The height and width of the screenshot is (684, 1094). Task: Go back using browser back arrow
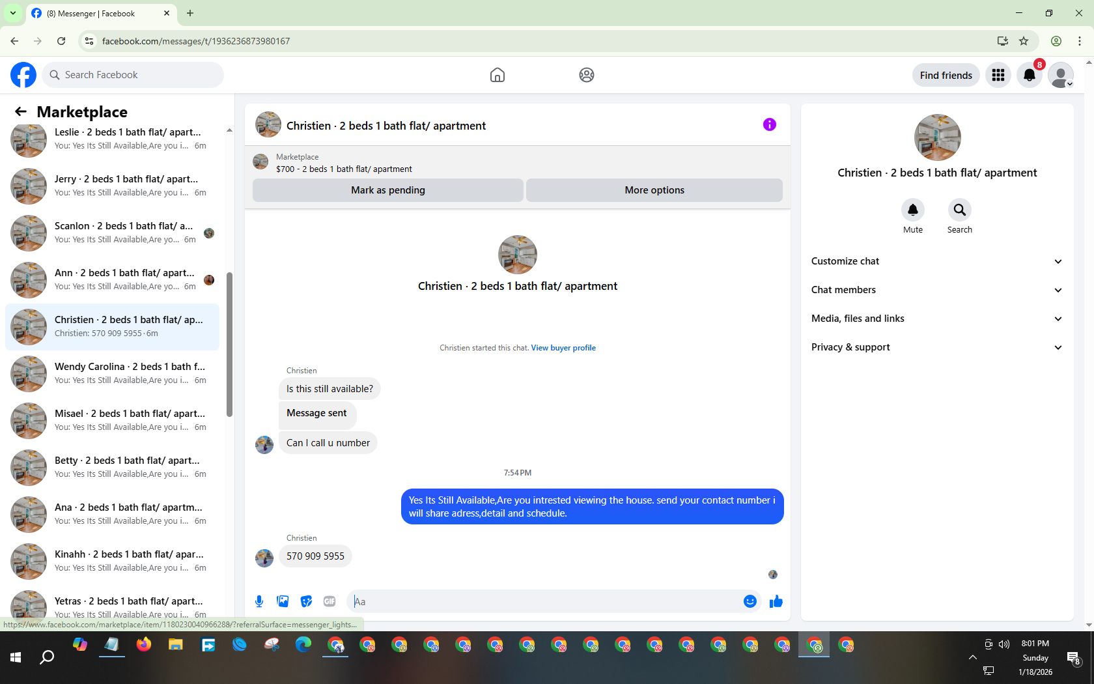pyautogui.click(x=14, y=41)
